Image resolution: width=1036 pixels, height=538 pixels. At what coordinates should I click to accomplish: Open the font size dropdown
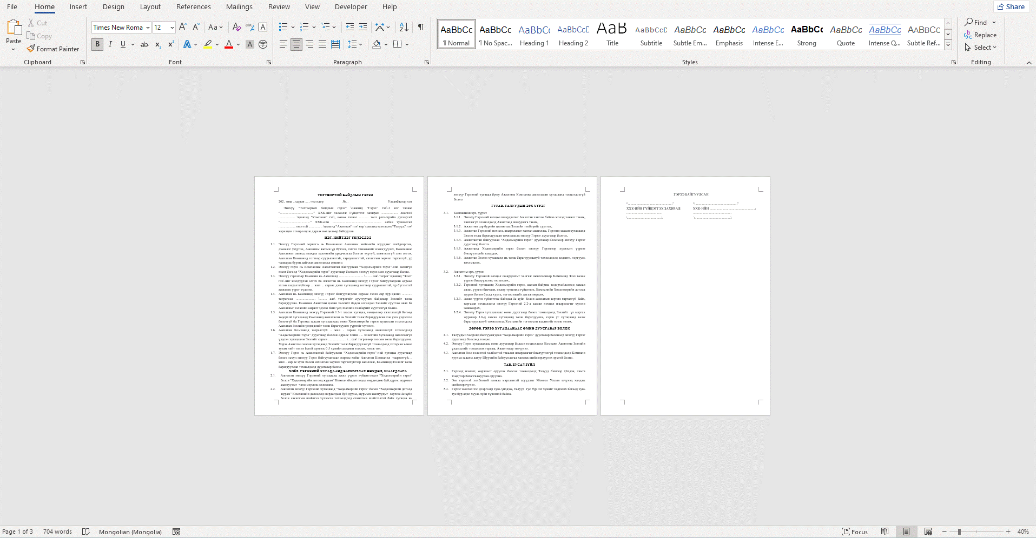pos(172,28)
